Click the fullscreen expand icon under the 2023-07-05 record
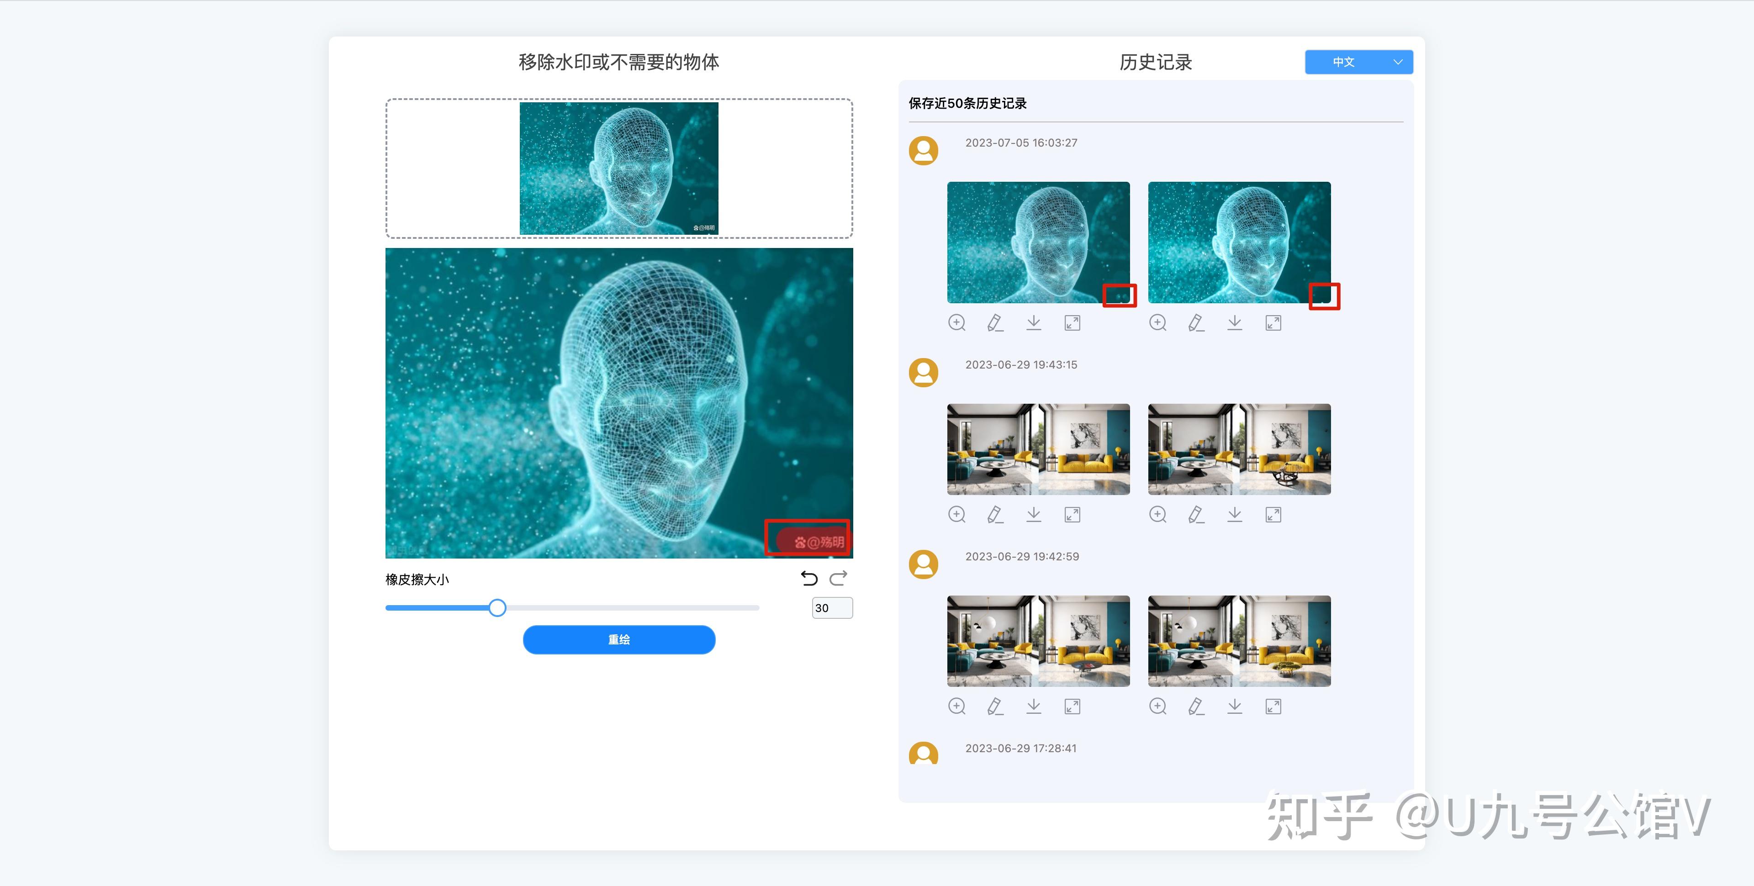Viewport: 1754px width, 886px height. point(1072,323)
